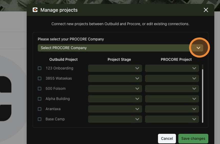Open Project Stage dropdown for Base Camp

tap(115, 119)
